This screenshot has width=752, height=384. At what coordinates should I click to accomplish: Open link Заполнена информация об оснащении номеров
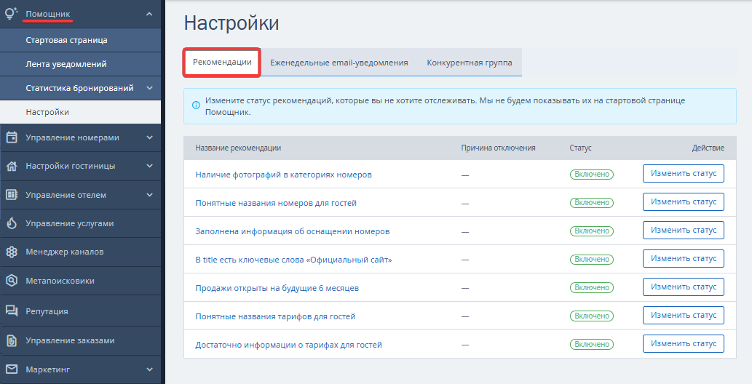click(293, 231)
